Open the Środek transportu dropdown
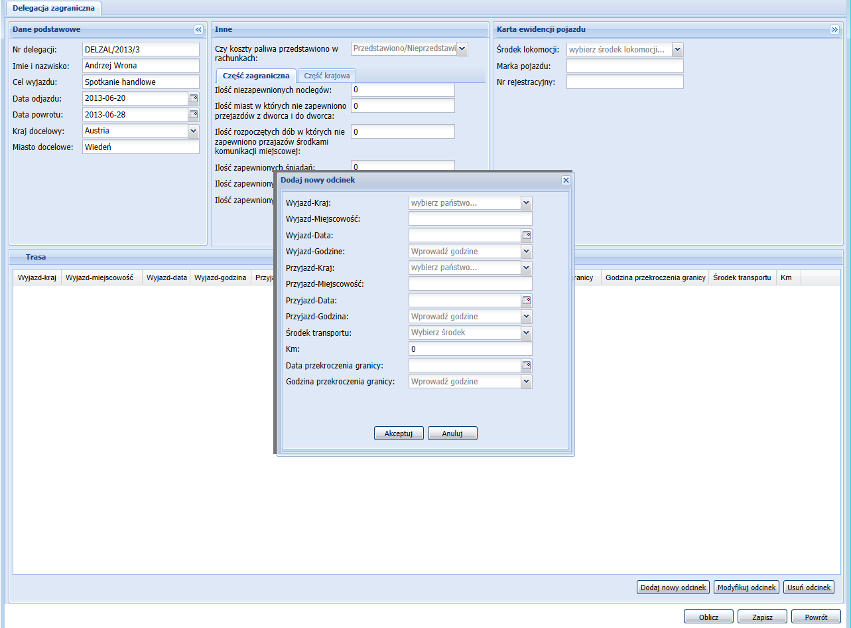 click(x=527, y=333)
